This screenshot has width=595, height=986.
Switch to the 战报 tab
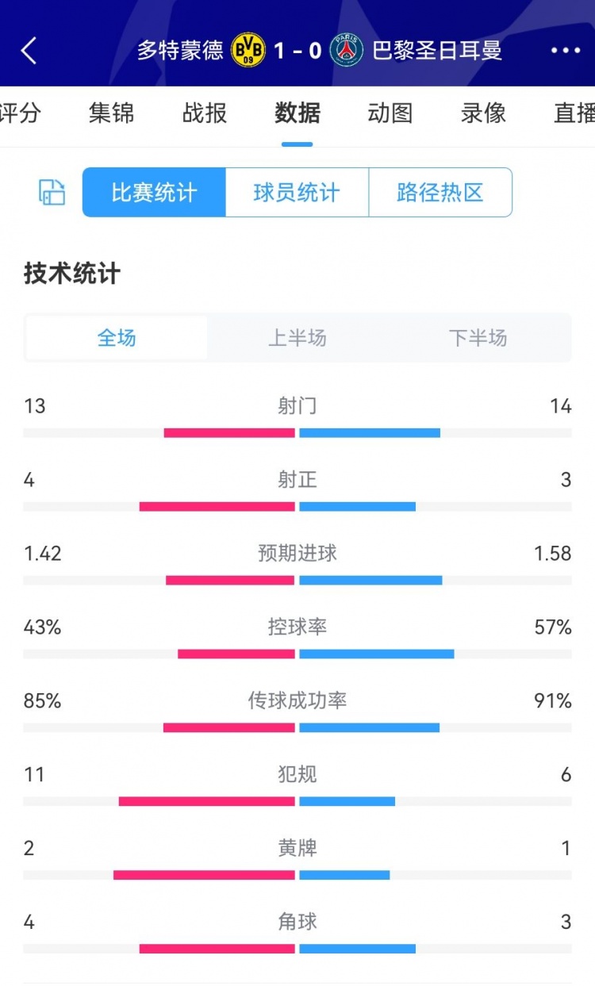205,113
